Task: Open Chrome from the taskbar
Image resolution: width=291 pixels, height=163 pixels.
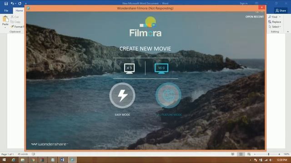Action: [x=33, y=160]
